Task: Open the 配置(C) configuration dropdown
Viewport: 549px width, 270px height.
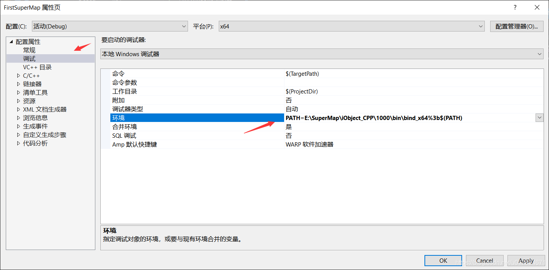Action: (183, 26)
